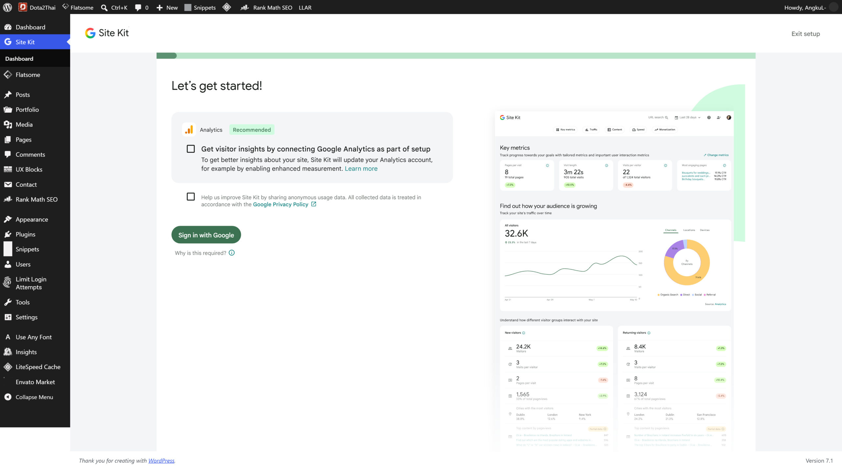Click the LiteSpeed diamond icon in admin bar
The image size is (842, 469).
click(227, 7)
